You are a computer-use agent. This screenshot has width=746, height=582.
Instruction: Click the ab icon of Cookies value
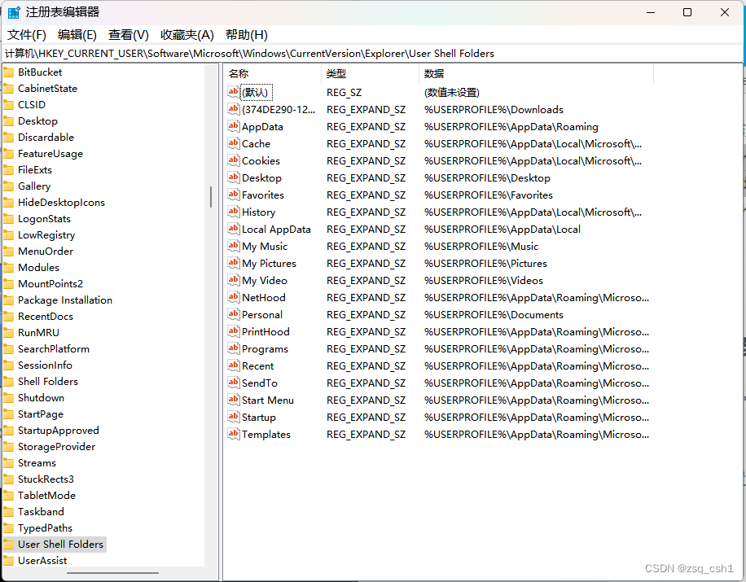click(233, 160)
